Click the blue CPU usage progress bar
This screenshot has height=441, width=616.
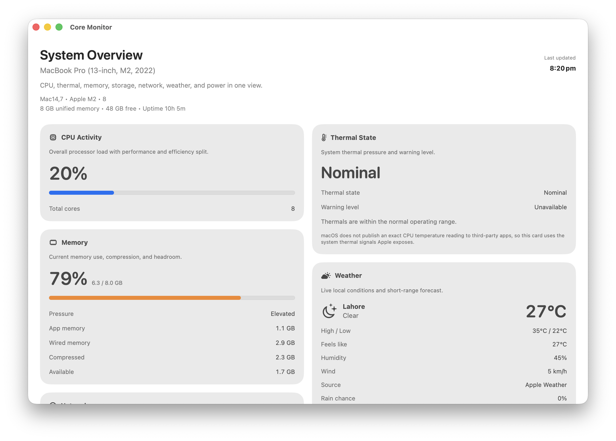tap(81, 193)
